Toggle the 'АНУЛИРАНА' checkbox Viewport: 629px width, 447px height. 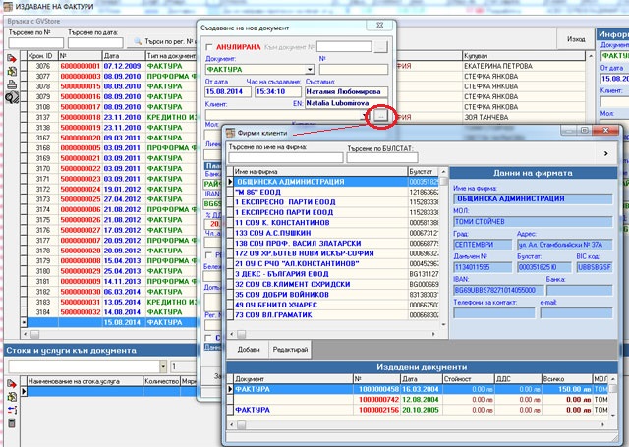(x=209, y=47)
